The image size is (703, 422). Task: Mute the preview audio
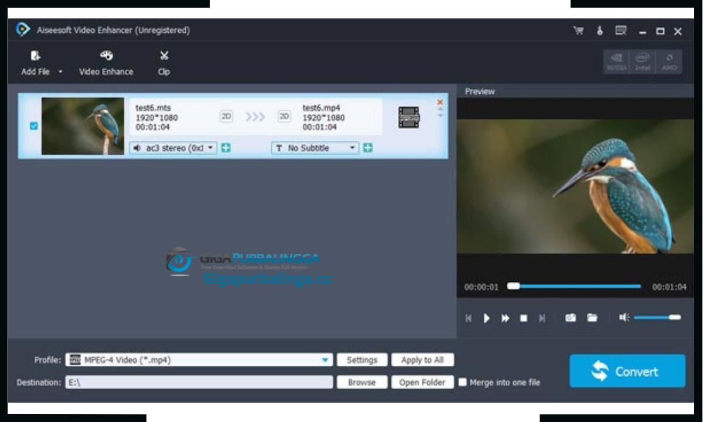point(624,318)
